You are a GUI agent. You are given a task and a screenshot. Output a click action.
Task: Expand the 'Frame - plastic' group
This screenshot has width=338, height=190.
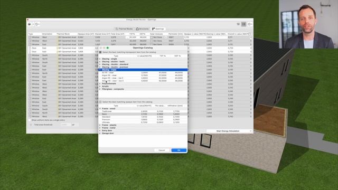(x=100, y=125)
